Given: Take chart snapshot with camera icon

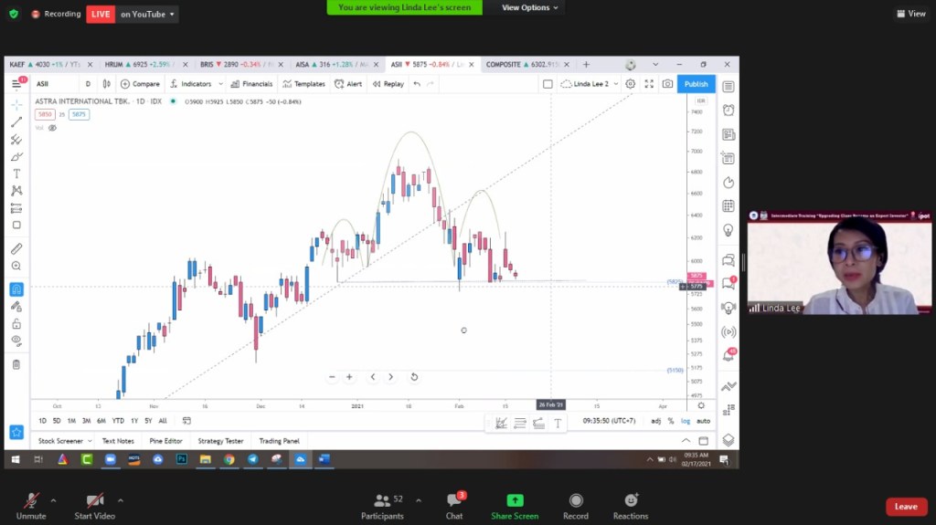Looking at the screenshot, I should [667, 84].
